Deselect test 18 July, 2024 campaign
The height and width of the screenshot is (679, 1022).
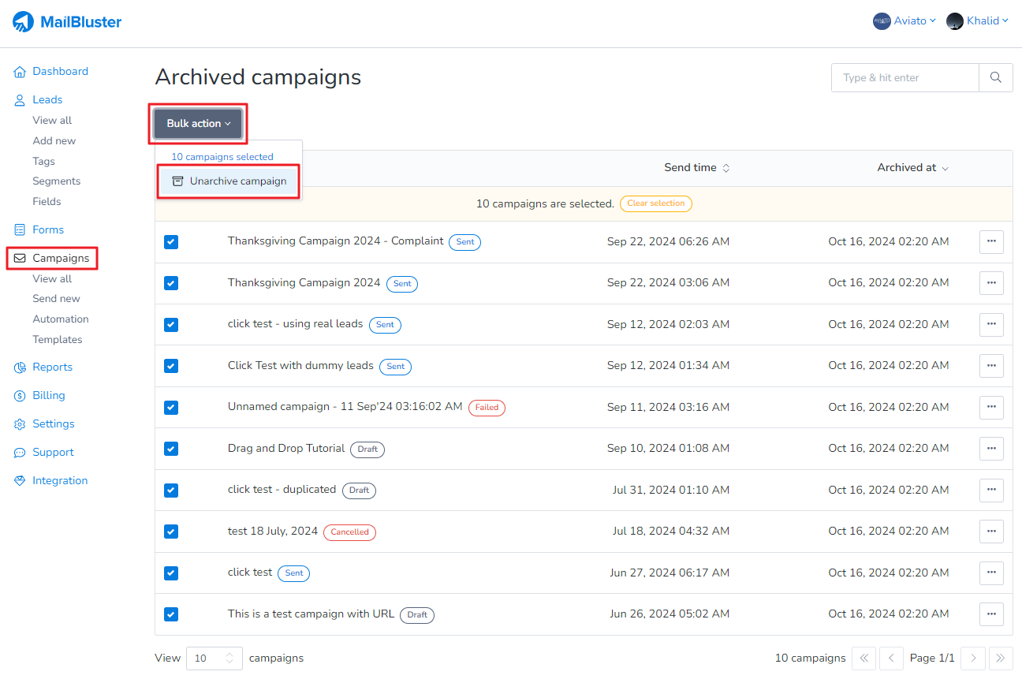[x=171, y=532]
